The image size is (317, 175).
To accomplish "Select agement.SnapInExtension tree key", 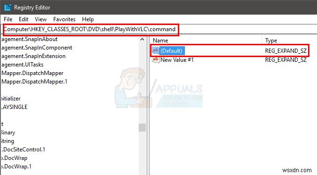I will (33, 56).
